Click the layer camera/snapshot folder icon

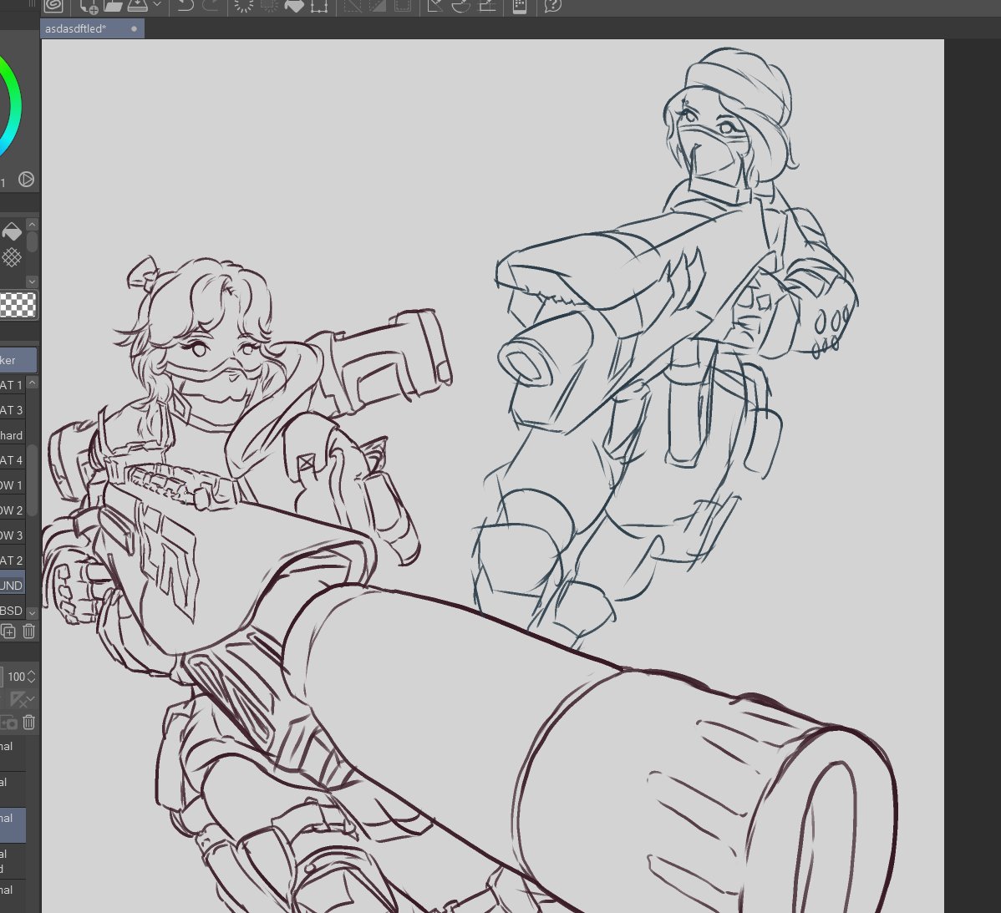(x=9, y=723)
